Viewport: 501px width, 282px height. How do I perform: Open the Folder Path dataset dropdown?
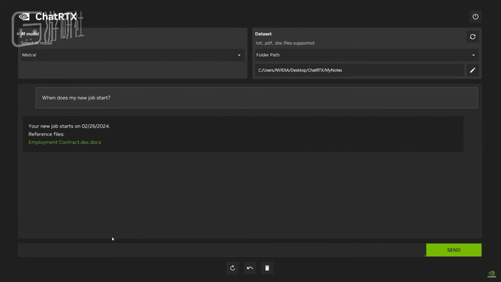(x=366, y=55)
